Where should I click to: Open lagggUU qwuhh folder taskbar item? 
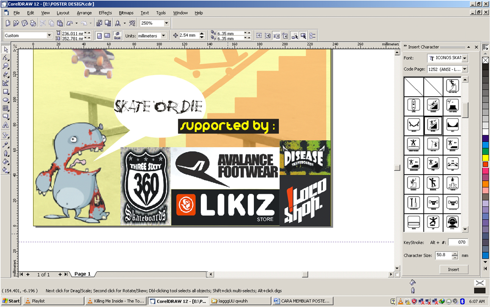click(x=240, y=301)
